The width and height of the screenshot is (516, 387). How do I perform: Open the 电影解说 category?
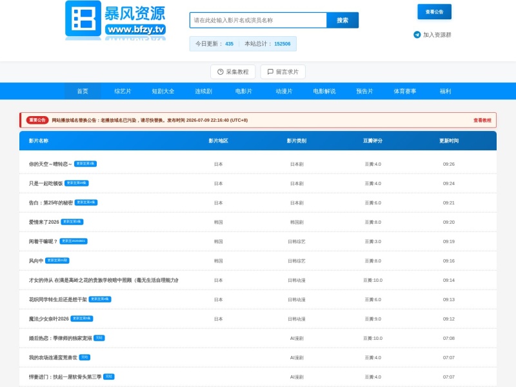[x=324, y=91]
